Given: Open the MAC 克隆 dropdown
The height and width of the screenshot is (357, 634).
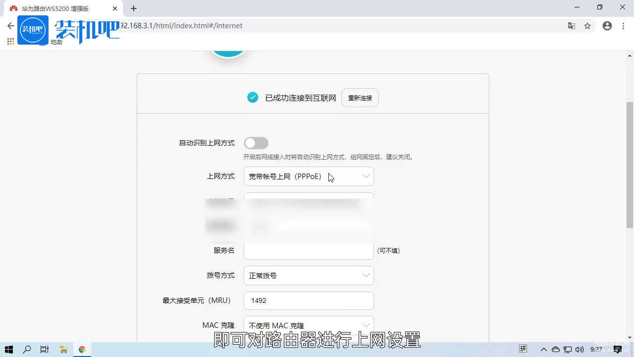Looking at the screenshot, I should pyautogui.click(x=309, y=325).
